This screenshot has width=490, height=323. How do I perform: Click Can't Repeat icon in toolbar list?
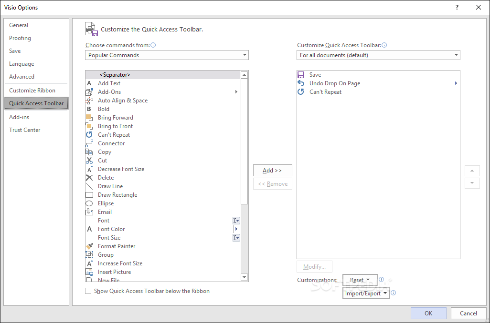point(300,92)
